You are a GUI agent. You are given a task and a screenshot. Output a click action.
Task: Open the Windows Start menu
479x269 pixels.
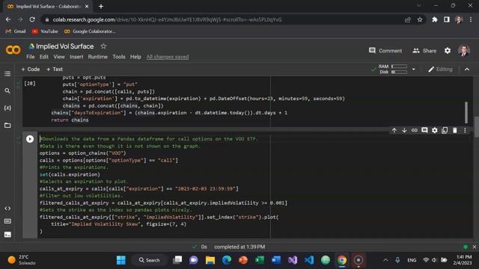[x=121, y=260]
